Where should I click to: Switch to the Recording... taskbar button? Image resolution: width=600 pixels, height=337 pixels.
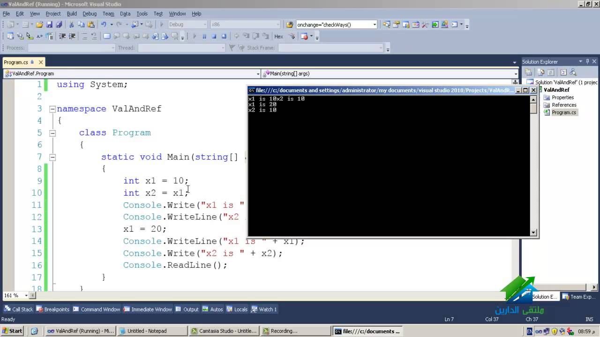[295, 331]
